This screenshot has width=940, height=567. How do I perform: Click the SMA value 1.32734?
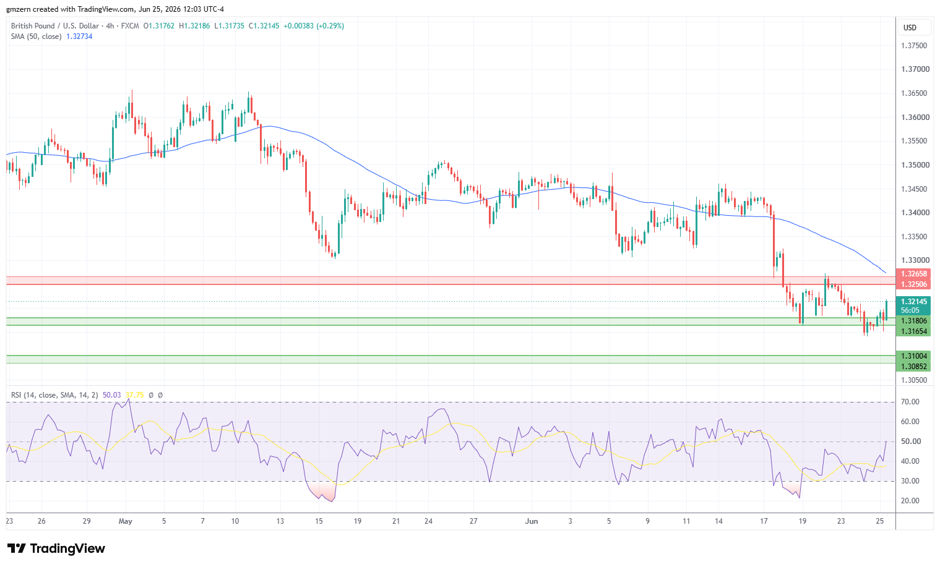click(x=79, y=36)
